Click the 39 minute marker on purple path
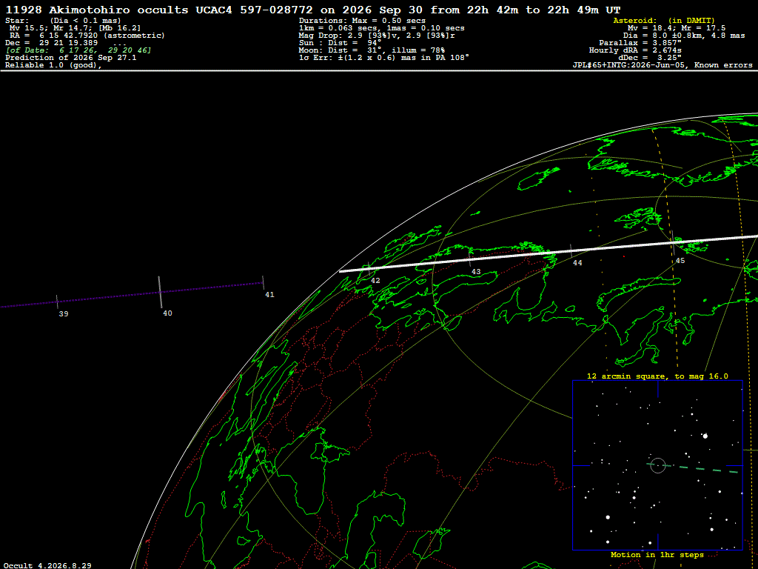 click(x=57, y=302)
